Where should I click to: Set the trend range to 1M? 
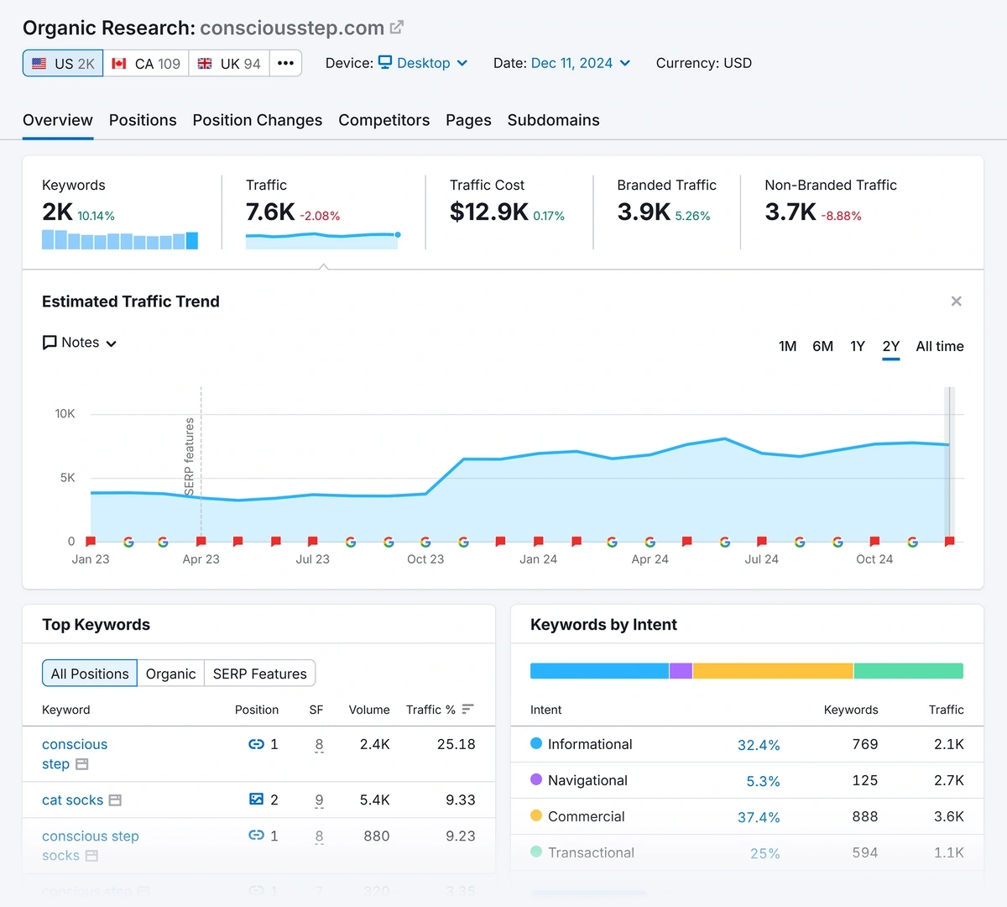coord(787,346)
